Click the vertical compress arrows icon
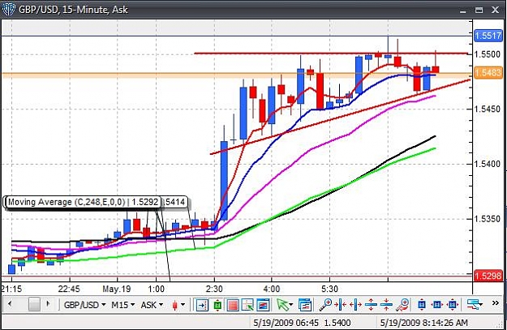507x330 pixels. [x=386, y=305]
